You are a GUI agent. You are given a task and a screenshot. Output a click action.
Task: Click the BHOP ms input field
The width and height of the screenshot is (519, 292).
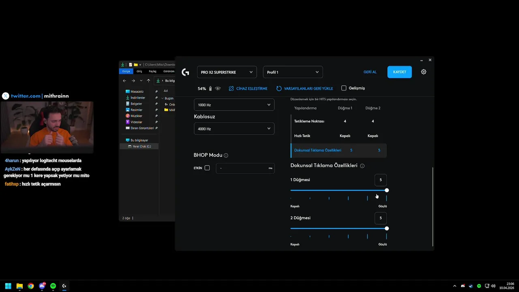245,168
